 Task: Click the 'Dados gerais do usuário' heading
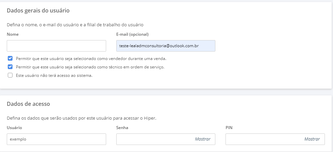pyautogui.click(x=38, y=10)
